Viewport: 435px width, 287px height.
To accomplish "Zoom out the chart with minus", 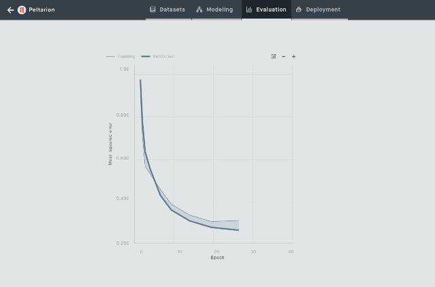I will pyautogui.click(x=284, y=56).
